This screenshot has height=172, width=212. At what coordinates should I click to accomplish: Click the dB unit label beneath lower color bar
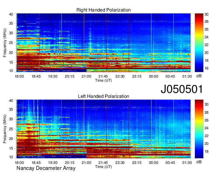pos(199,162)
